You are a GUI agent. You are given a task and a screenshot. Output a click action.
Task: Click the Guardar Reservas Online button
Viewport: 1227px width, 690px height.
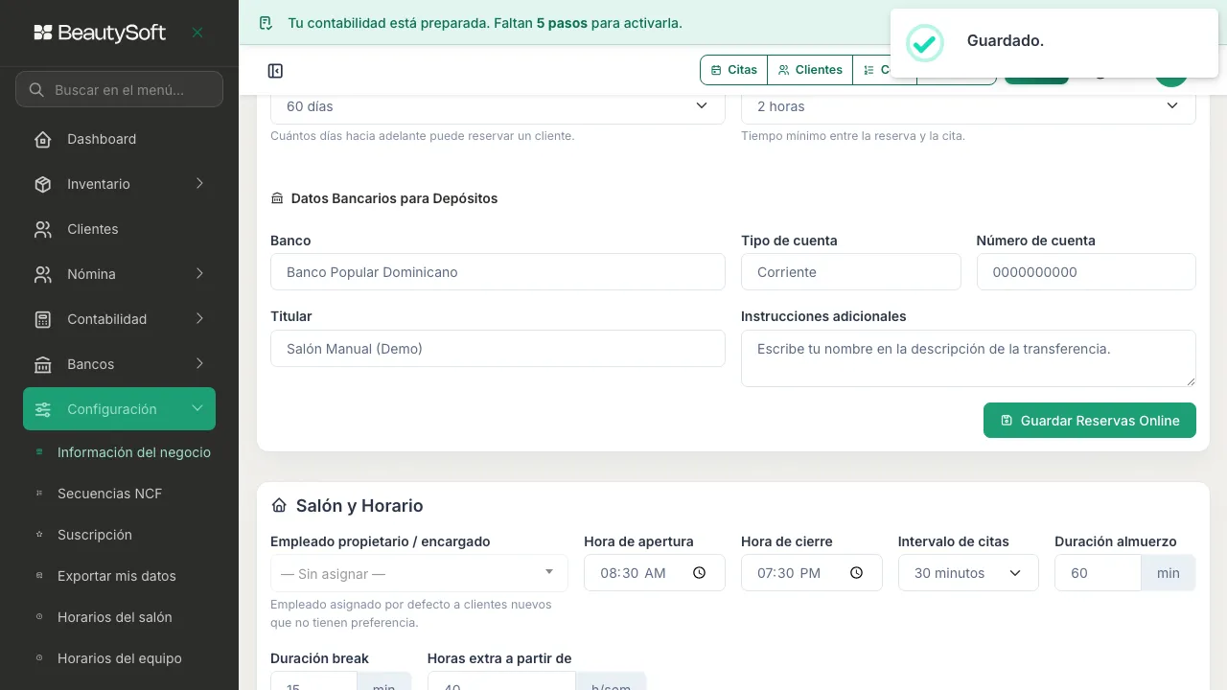(x=1090, y=421)
